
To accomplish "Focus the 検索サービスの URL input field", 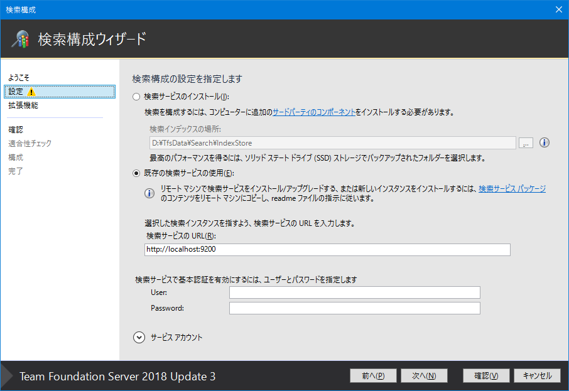I will (x=327, y=250).
